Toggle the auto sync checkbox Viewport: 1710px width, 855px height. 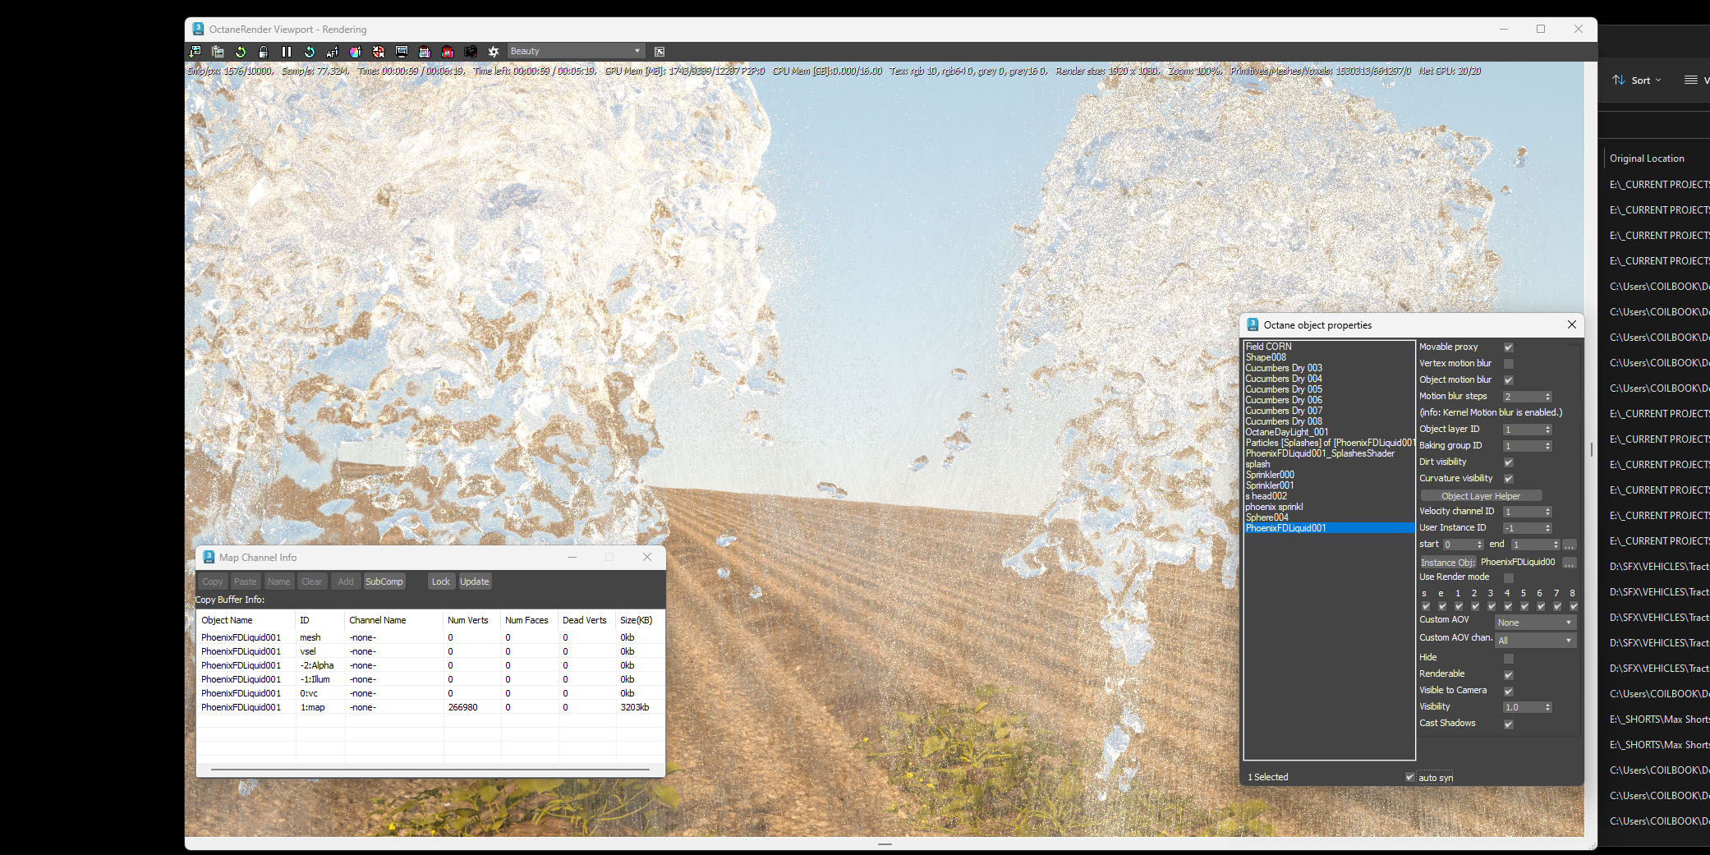click(x=1410, y=777)
